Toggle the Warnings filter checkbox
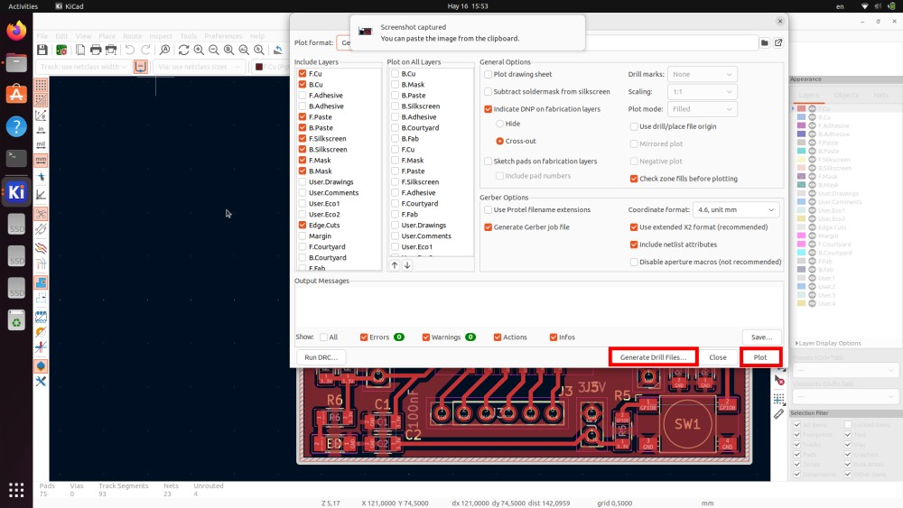Screen dimensions: 903x508 [x=426, y=337]
